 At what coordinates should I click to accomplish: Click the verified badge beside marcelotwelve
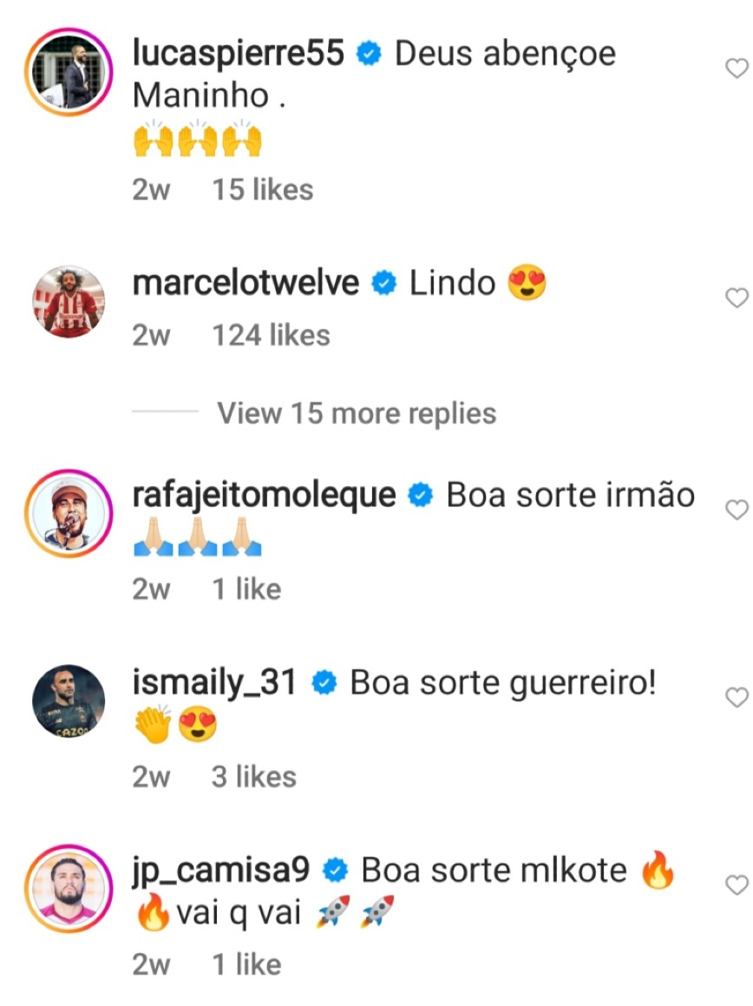[384, 284]
